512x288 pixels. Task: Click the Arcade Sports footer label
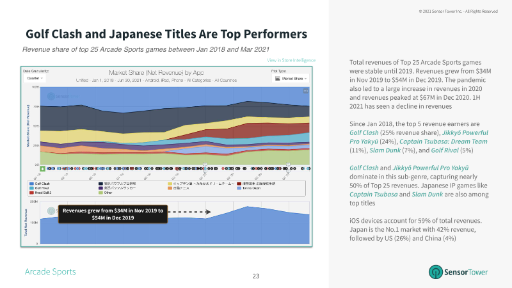click(x=51, y=271)
